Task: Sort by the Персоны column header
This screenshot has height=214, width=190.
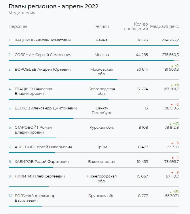Action: coord(18,26)
